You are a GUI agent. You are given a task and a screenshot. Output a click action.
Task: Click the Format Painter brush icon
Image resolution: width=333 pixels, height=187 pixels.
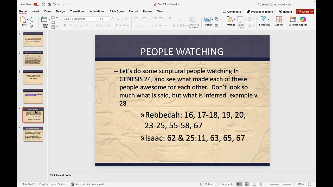tap(31, 26)
